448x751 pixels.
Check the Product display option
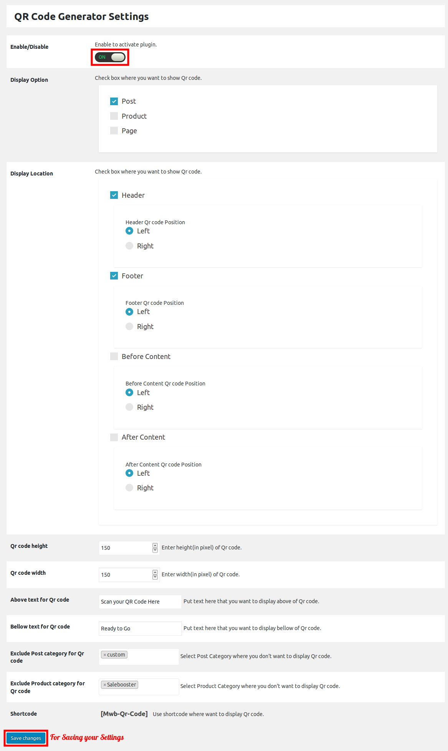coord(114,116)
